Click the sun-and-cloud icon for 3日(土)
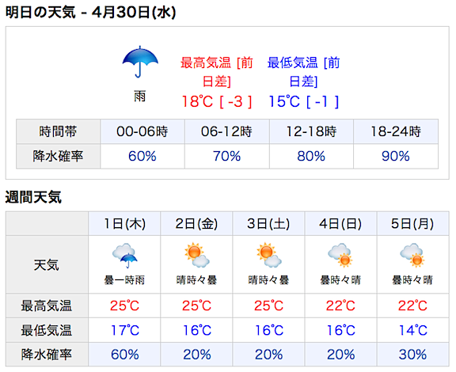The image size is (456, 372). click(268, 255)
